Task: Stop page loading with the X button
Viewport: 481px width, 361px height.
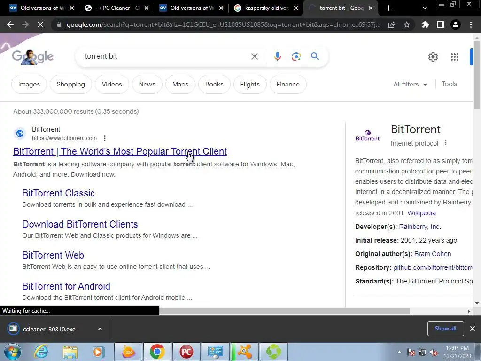Action: pyautogui.click(x=40, y=24)
